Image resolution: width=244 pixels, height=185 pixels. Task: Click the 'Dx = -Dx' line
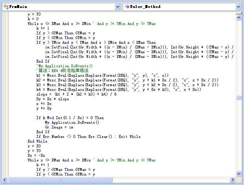36,155
